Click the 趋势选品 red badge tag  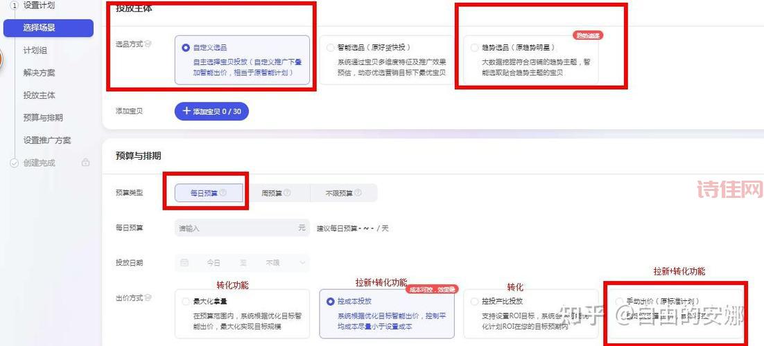pyautogui.click(x=588, y=35)
